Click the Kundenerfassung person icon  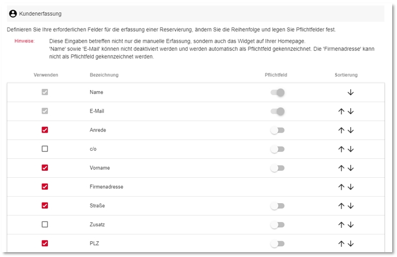[13, 13]
